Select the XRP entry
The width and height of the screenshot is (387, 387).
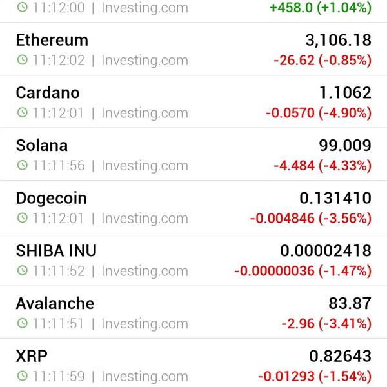click(x=193, y=363)
